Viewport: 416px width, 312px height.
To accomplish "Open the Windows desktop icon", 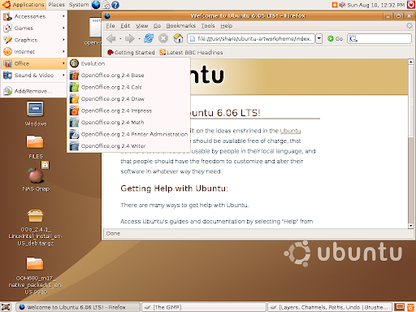I will pos(36,114).
